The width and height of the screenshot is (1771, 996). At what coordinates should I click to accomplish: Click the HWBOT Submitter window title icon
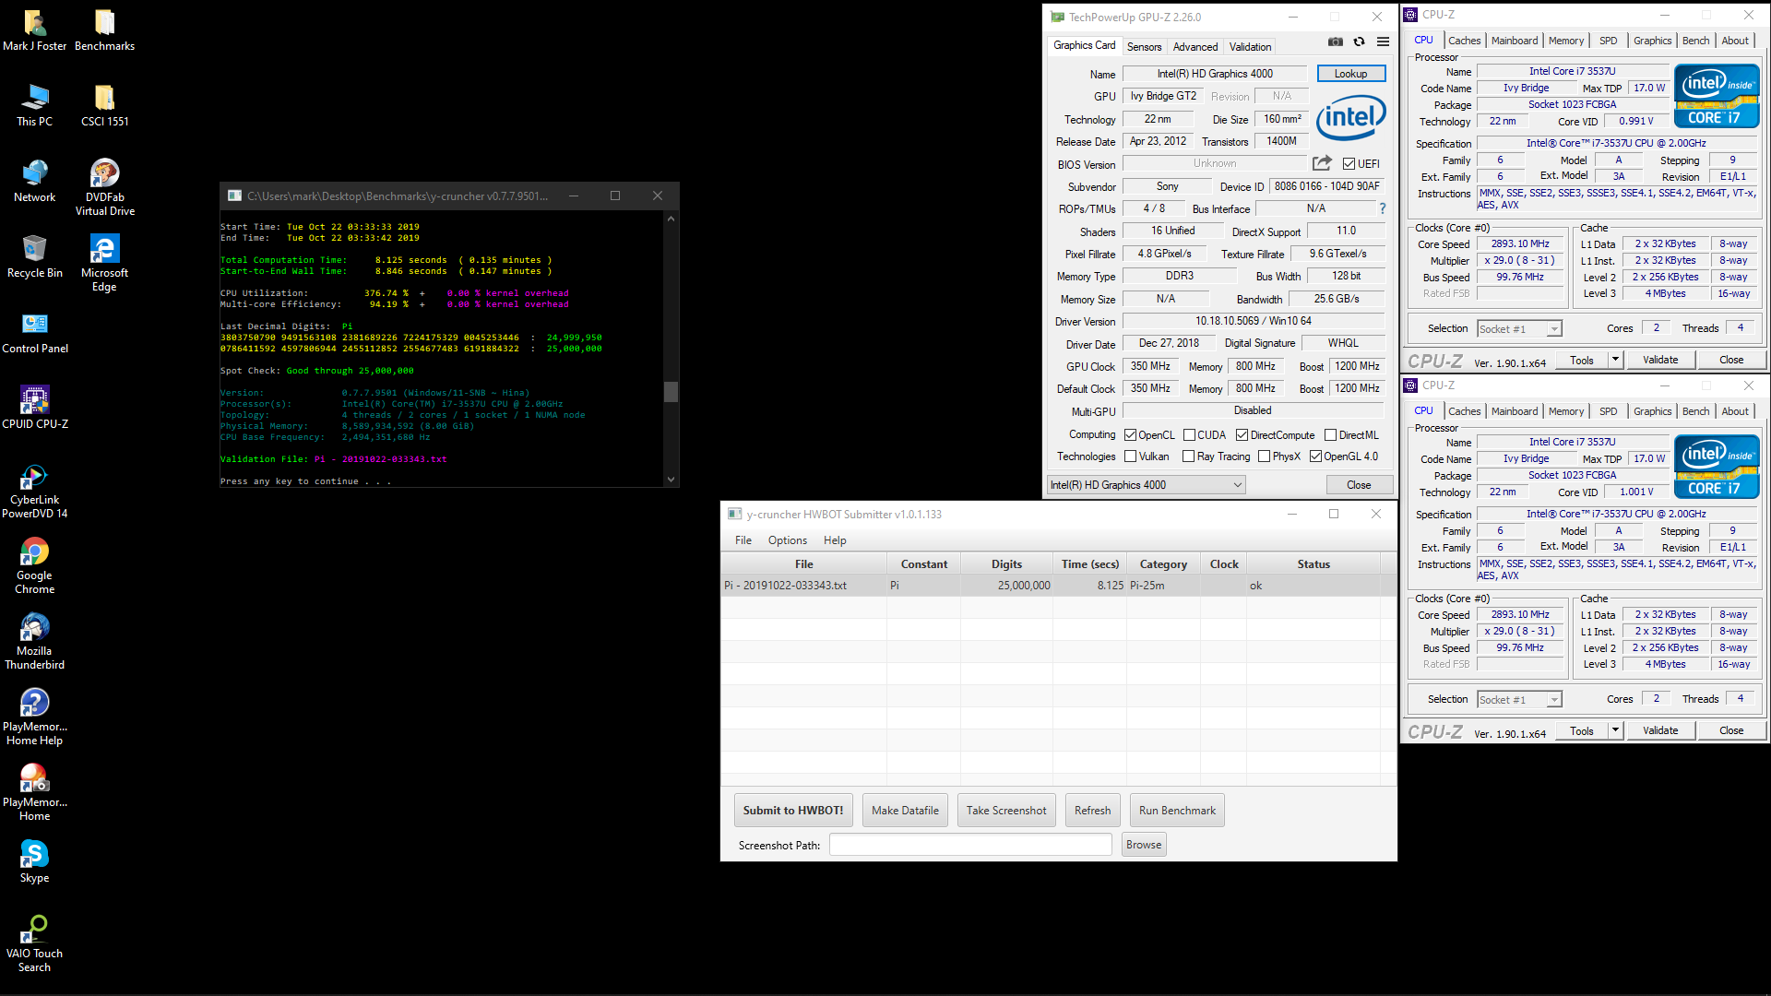(x=734, y=514)
